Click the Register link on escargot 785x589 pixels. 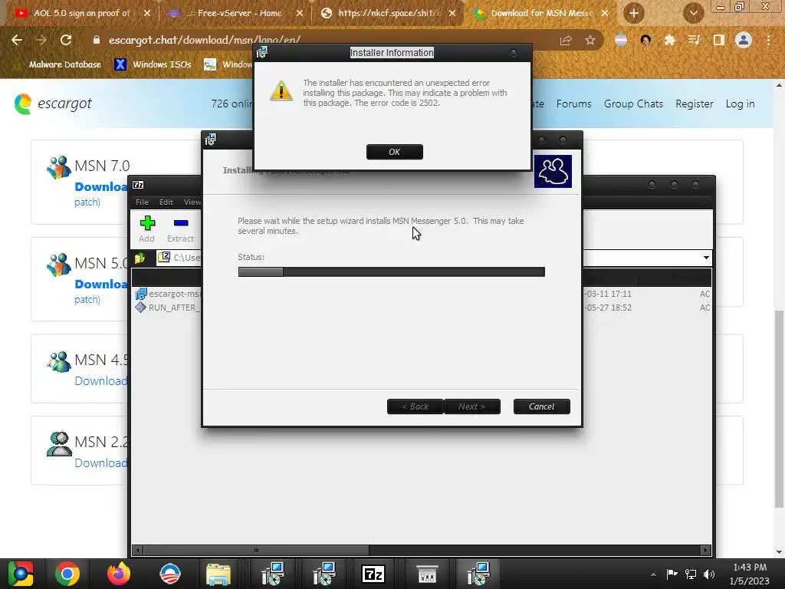(695, 104)
